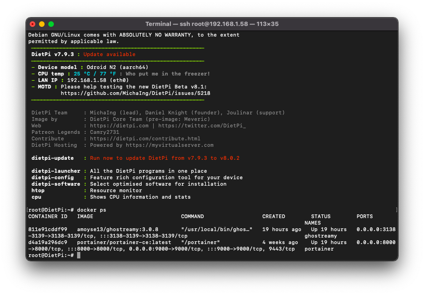Click the Terminal ssh window title text
424x295 pixels.
click(x=212, y=24)
